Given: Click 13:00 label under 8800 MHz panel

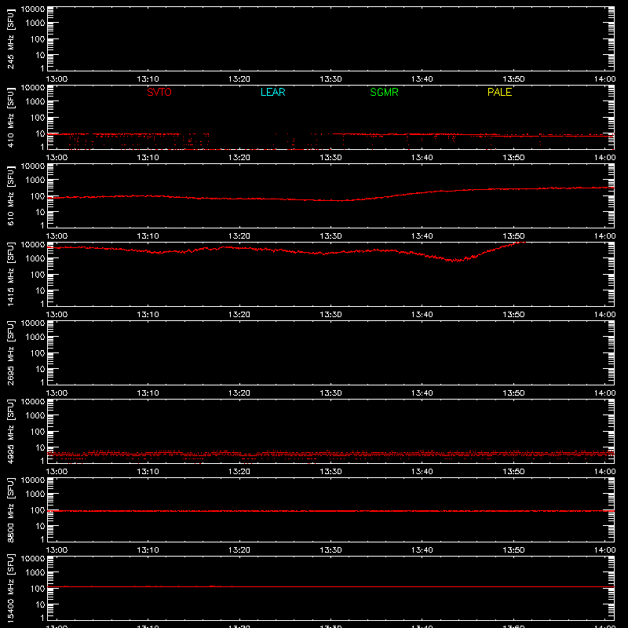Looking at the screenshot, I should click(x=57, y=550).
